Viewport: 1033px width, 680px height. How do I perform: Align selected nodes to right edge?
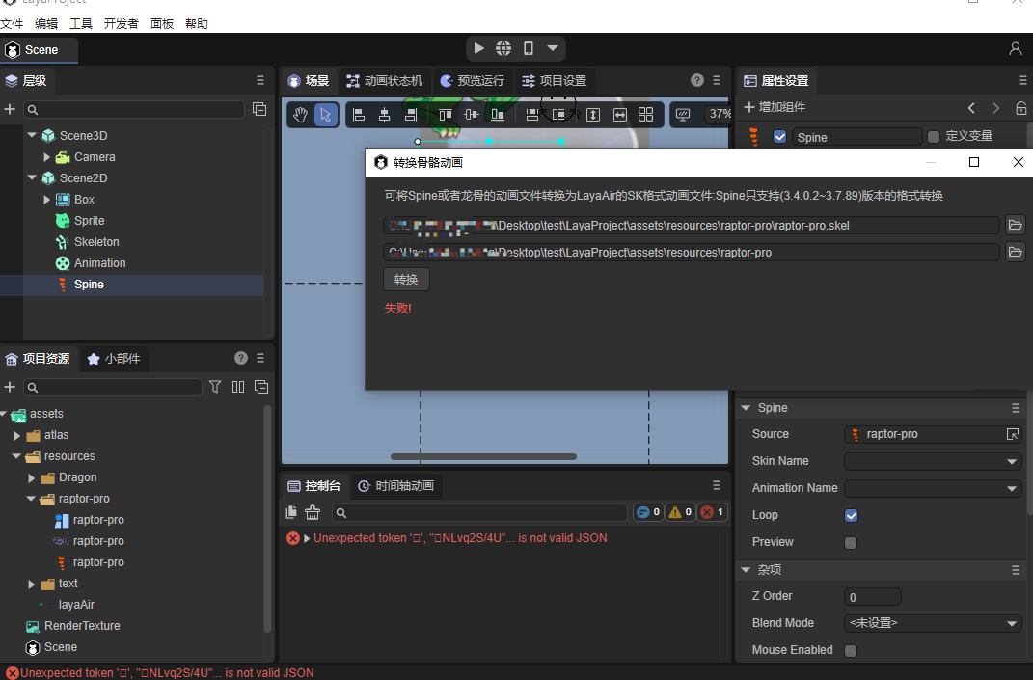click(411, 115)
